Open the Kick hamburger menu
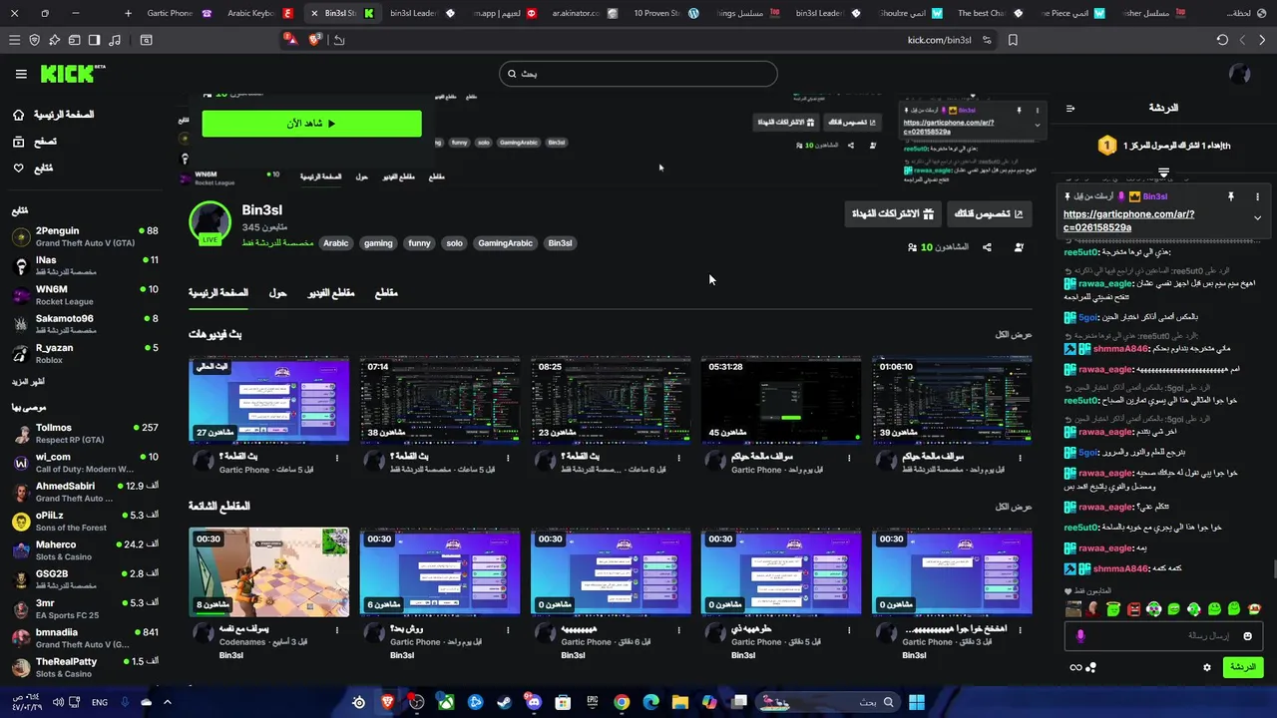 click(20, 74)
